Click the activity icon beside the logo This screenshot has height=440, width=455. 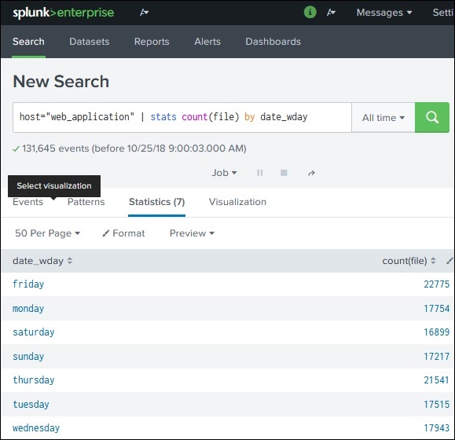pyautogui.click(x=145, y=13)
